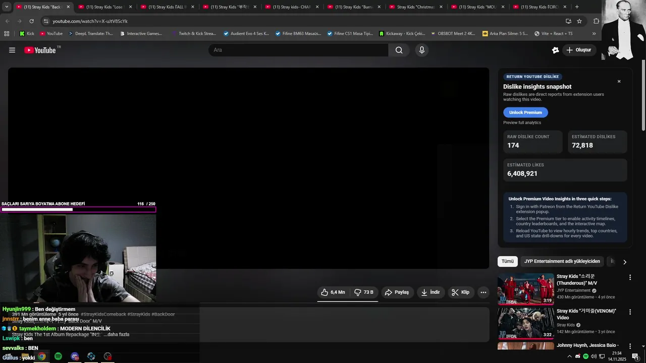This screenshot has width=646, height=363.
Task: Bookmark this page with star icon
Action: click(x=579, y=21)
